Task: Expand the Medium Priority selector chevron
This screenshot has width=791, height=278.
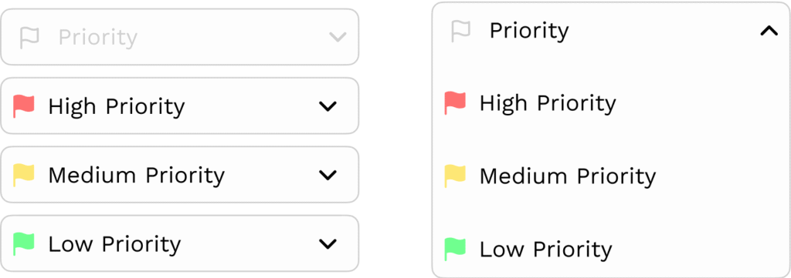Action: coord(328,175)
